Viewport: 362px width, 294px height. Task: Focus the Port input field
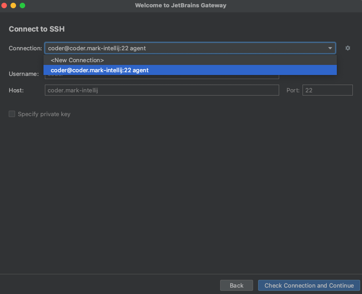pyautogui.click(x=327, y=90)
